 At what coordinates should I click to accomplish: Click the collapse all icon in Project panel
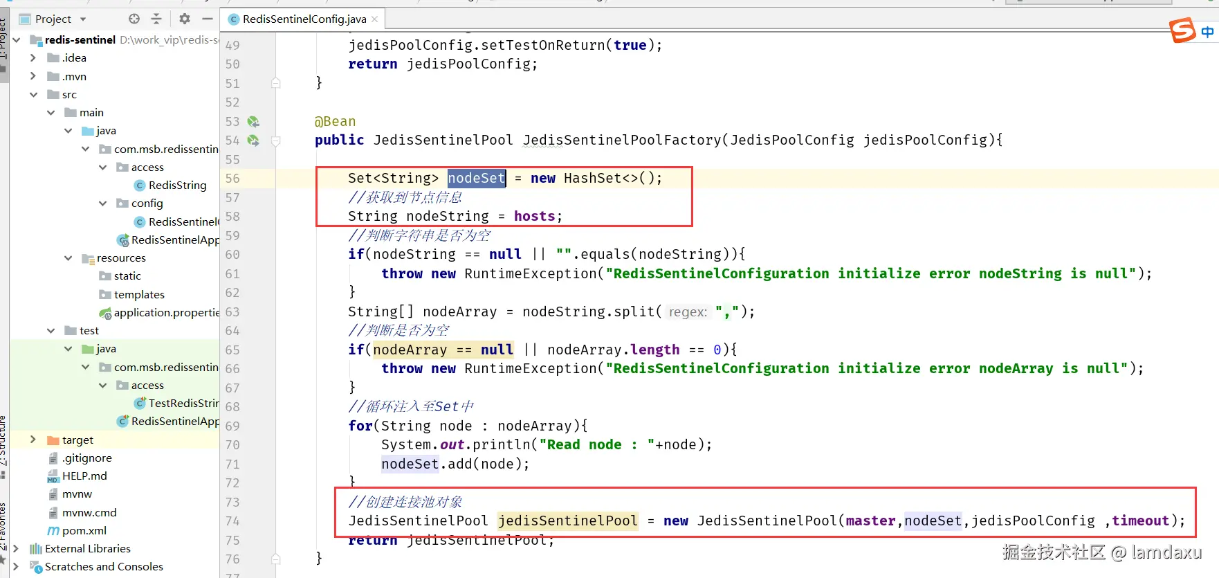click(x=156, y=19)
